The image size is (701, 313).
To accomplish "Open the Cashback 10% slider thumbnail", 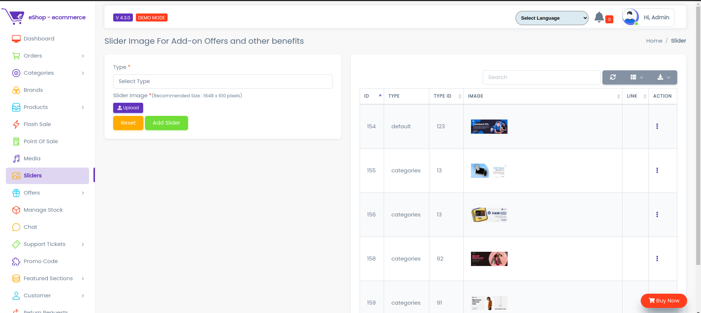I will (x=489, y=126).
